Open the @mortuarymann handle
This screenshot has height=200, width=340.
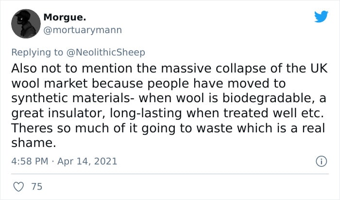point(83,30)
